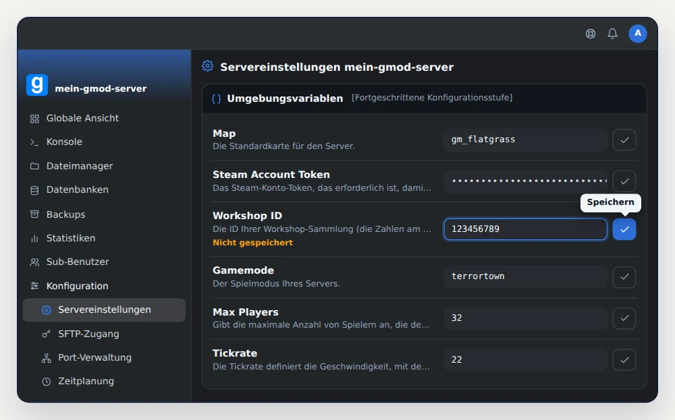675x420 pixels.
Task: Edit the Map field gm_flatgrass
Action: pos(525,140)
